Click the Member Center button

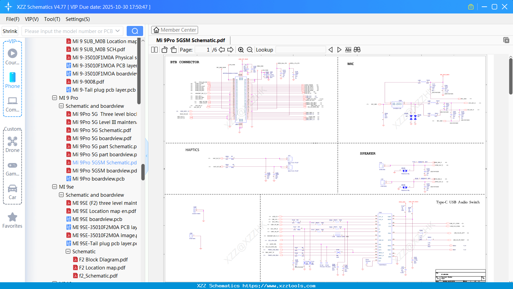point(174,30)
